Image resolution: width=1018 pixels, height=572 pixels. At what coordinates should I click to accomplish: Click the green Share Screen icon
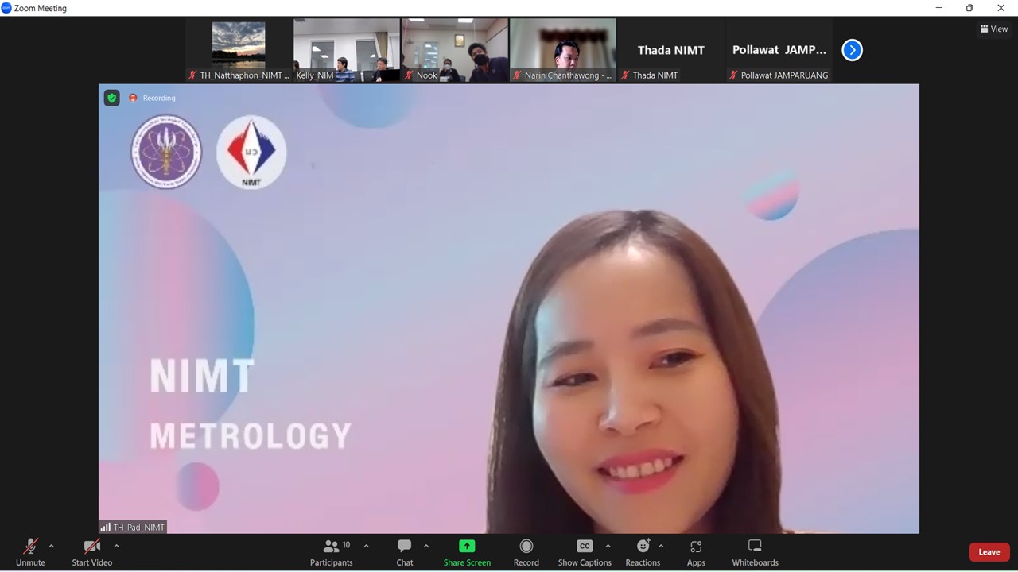[467, 547]
